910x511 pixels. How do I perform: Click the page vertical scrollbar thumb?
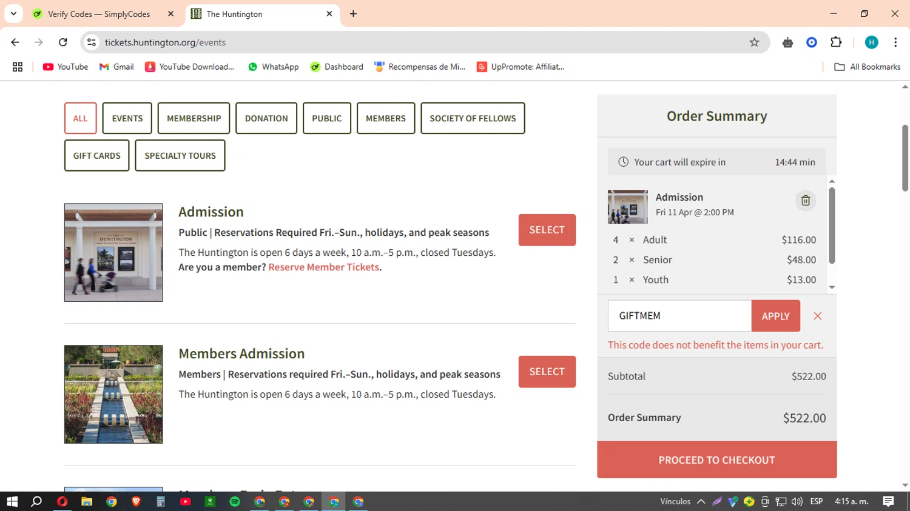[905, 158]
